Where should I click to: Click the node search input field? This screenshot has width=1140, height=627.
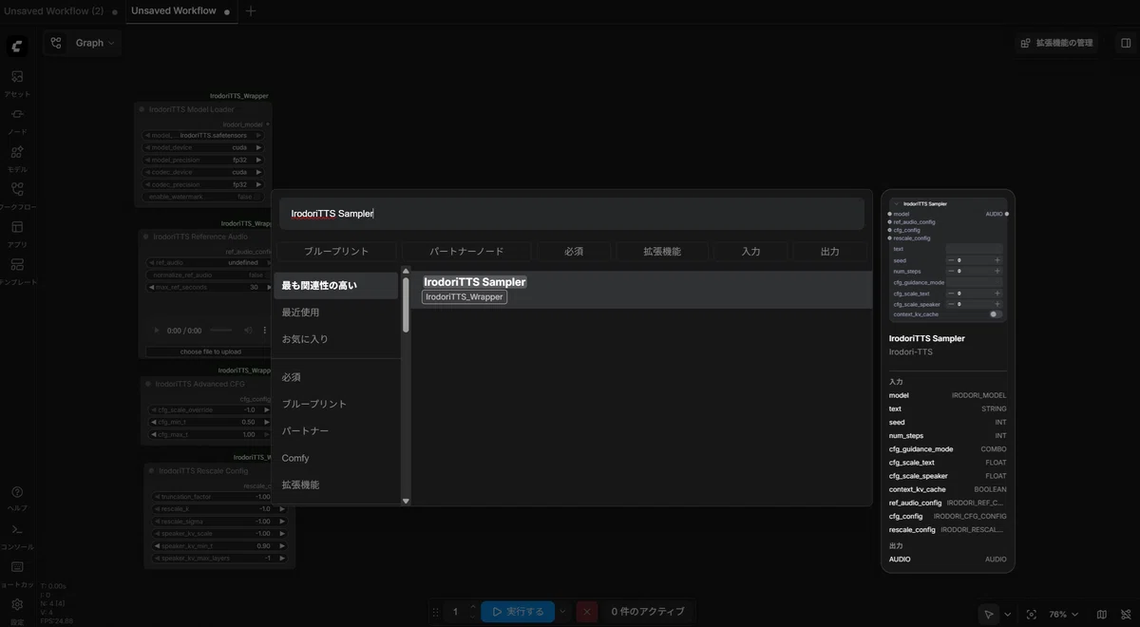(x=572, y=214)
